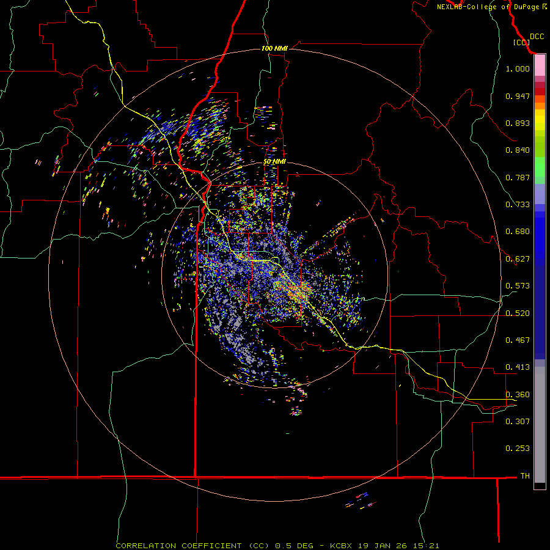Click the 0.947 scale value
Screen dimensions: 550x550
[518, 96]
